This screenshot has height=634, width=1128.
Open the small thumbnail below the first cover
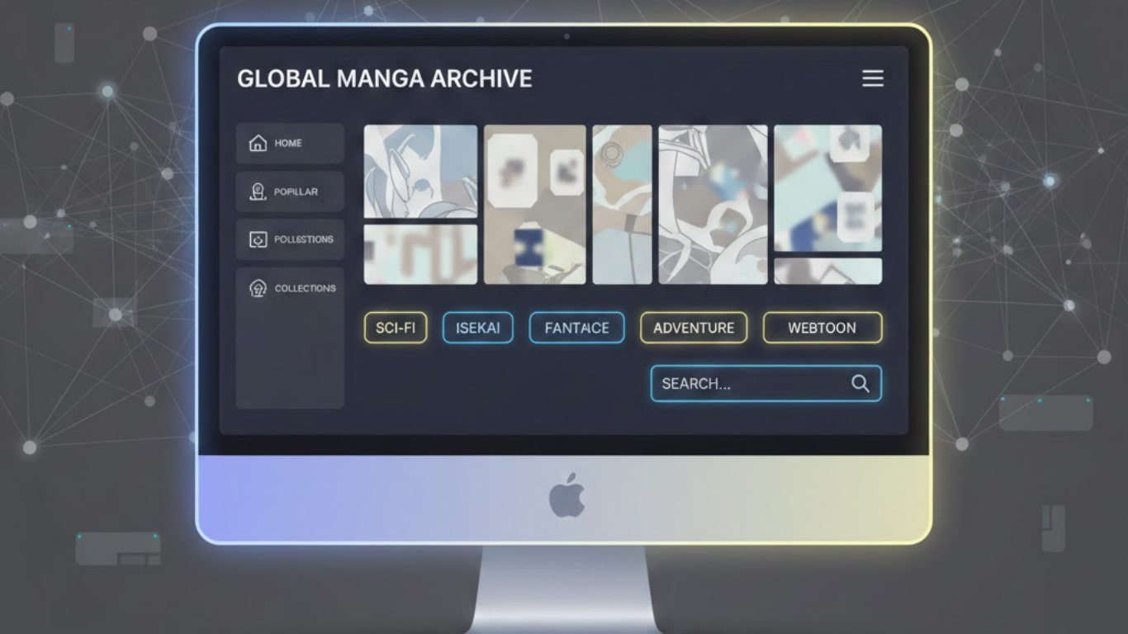point(420,254)
